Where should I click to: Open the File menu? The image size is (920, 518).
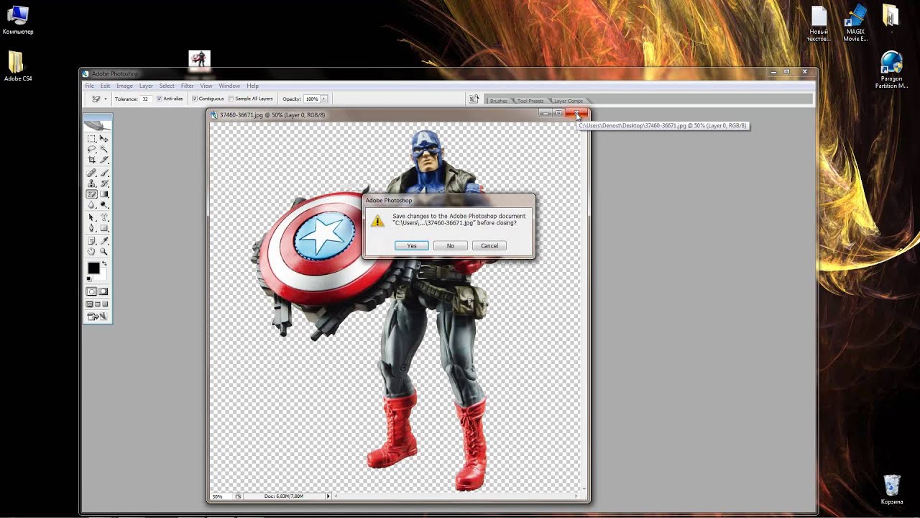90,86
